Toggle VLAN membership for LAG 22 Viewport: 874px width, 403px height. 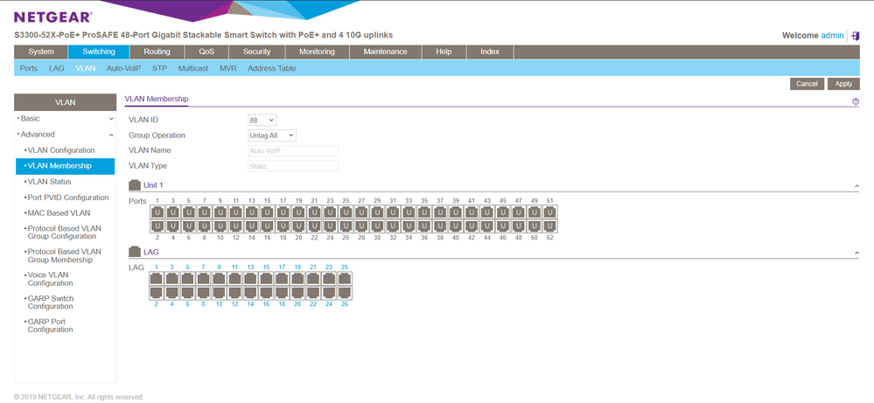pos(314,293)
